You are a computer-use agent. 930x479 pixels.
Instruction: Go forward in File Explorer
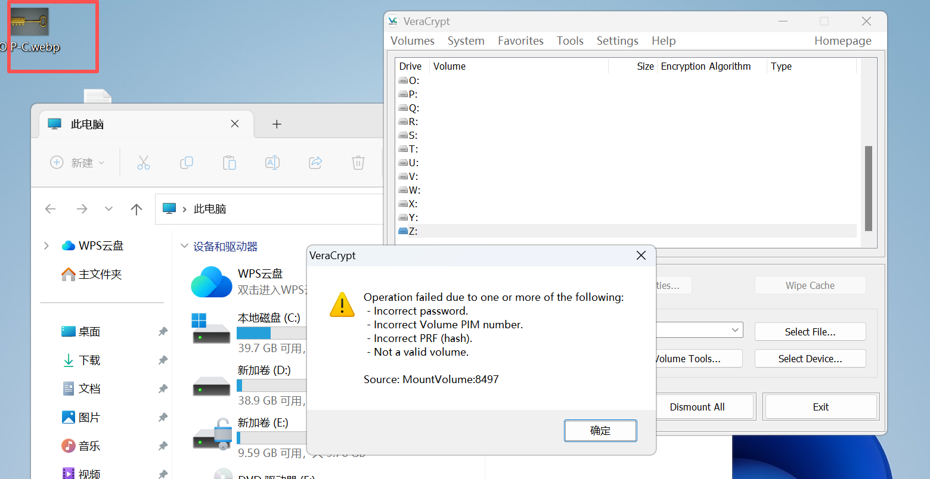82,209
